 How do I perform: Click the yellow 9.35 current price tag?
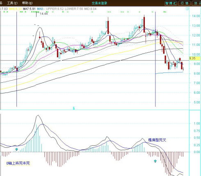(x=194, y=59)
